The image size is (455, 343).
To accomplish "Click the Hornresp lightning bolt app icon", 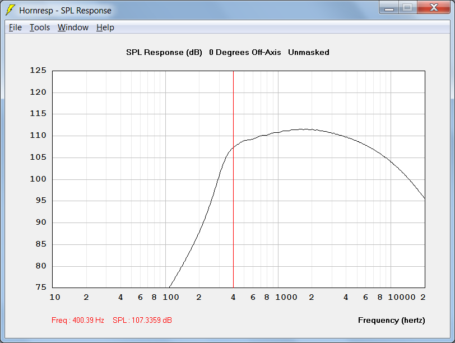I will [x=11, y=10].
